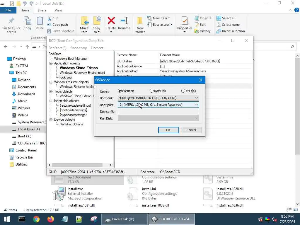Image resolution: width=300 pixels, height=225 pixels.
Task: Open Recycle Bin in navigation pane
Action: click(21, 157)
